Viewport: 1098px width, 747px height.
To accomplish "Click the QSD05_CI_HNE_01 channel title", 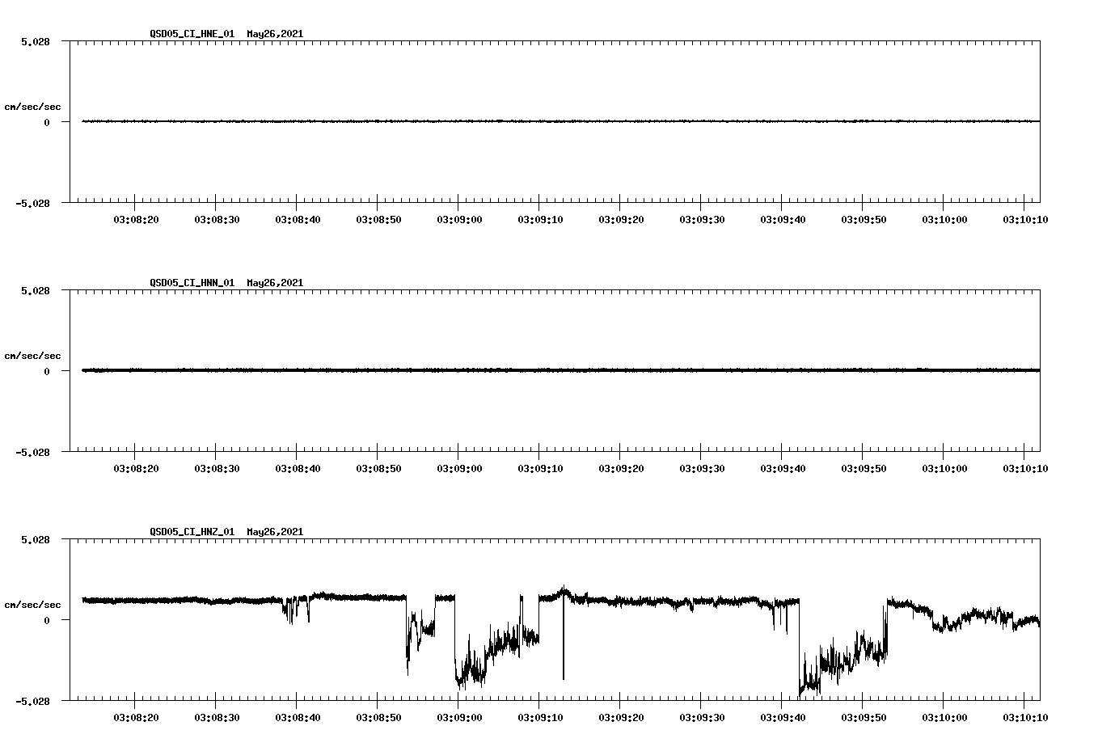I will click(191, 35).
